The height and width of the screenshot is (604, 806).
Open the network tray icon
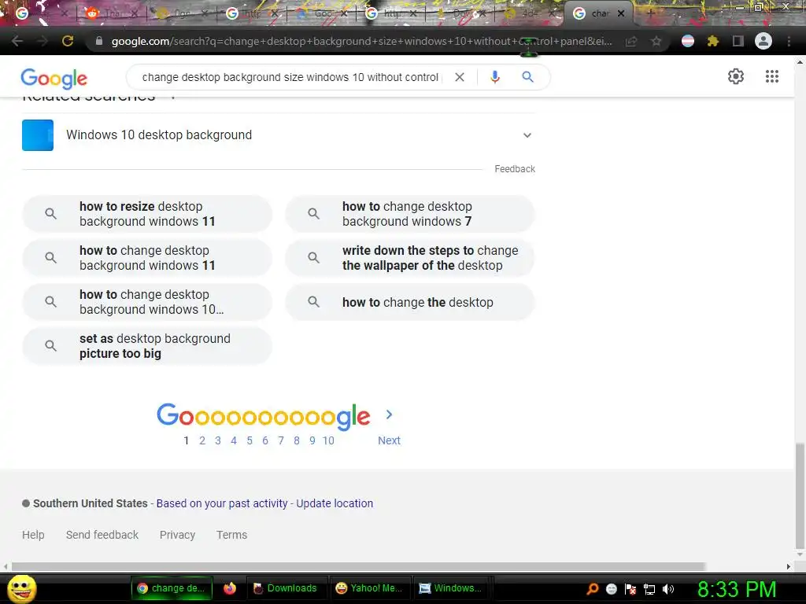649,589
